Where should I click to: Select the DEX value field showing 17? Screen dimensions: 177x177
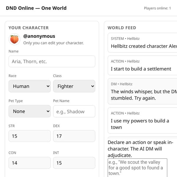click(x=74, y=136)
